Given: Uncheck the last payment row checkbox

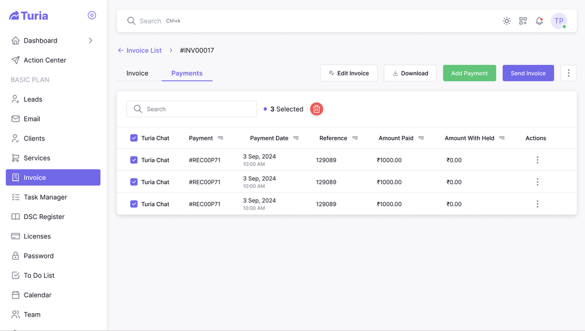Looking at the screenshot, I should [x=133, y=204].
